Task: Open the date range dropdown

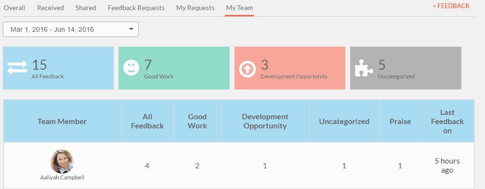Action: 71,29
